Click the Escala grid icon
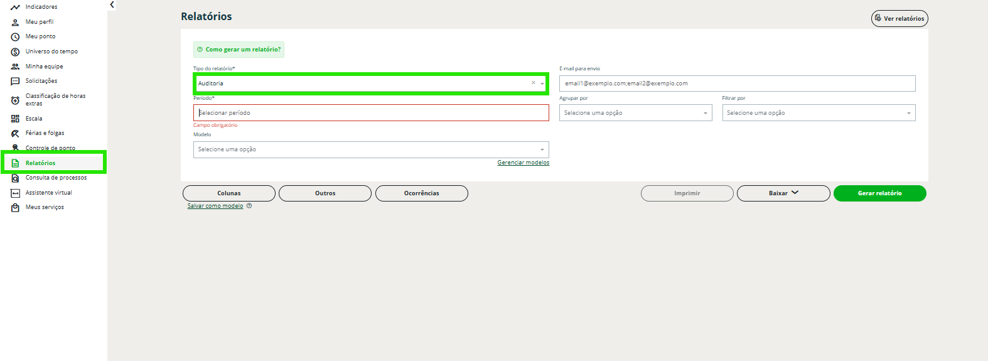This screenshot has height=361, width=988. (x=15, y=119)
